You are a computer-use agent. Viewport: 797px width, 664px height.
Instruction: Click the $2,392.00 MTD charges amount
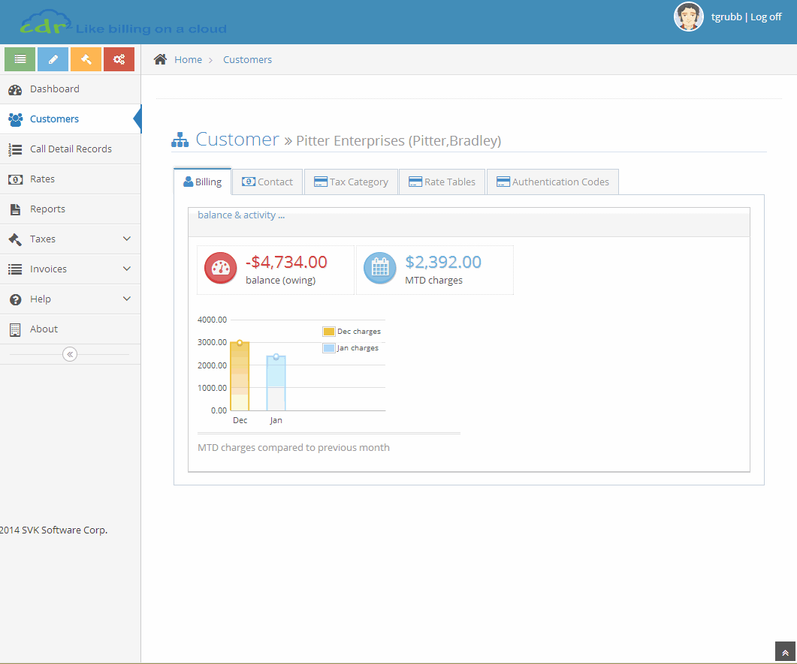tap(442, 262)
